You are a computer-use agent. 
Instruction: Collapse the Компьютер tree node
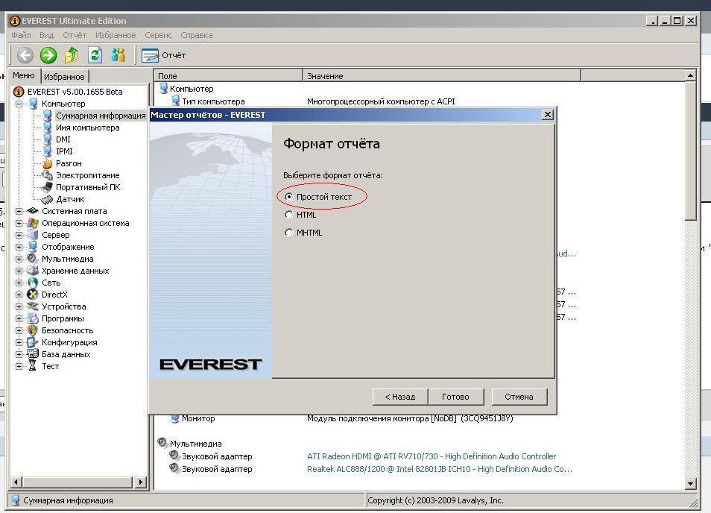pos(19,104)
